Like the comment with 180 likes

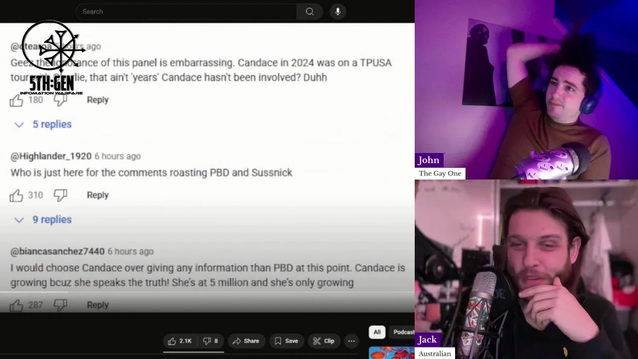tap(16, 100)
